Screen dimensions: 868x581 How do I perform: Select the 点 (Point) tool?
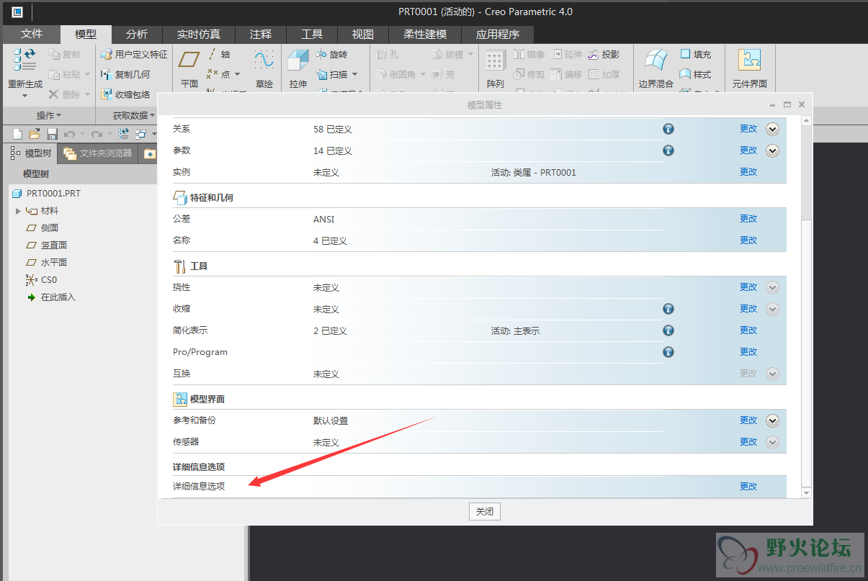pos(218,74)
